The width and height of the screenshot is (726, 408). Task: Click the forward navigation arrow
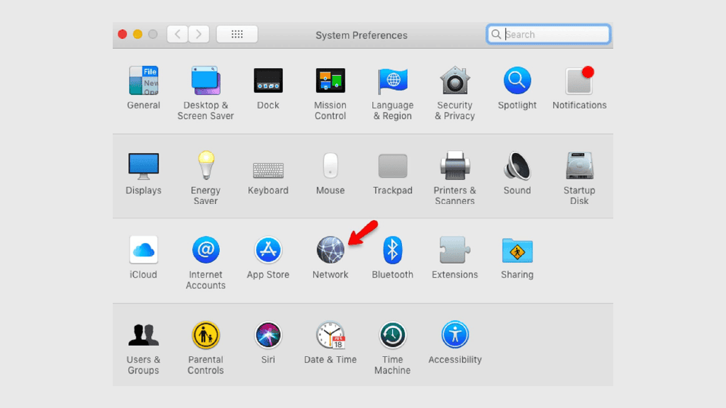click(199, 34)
